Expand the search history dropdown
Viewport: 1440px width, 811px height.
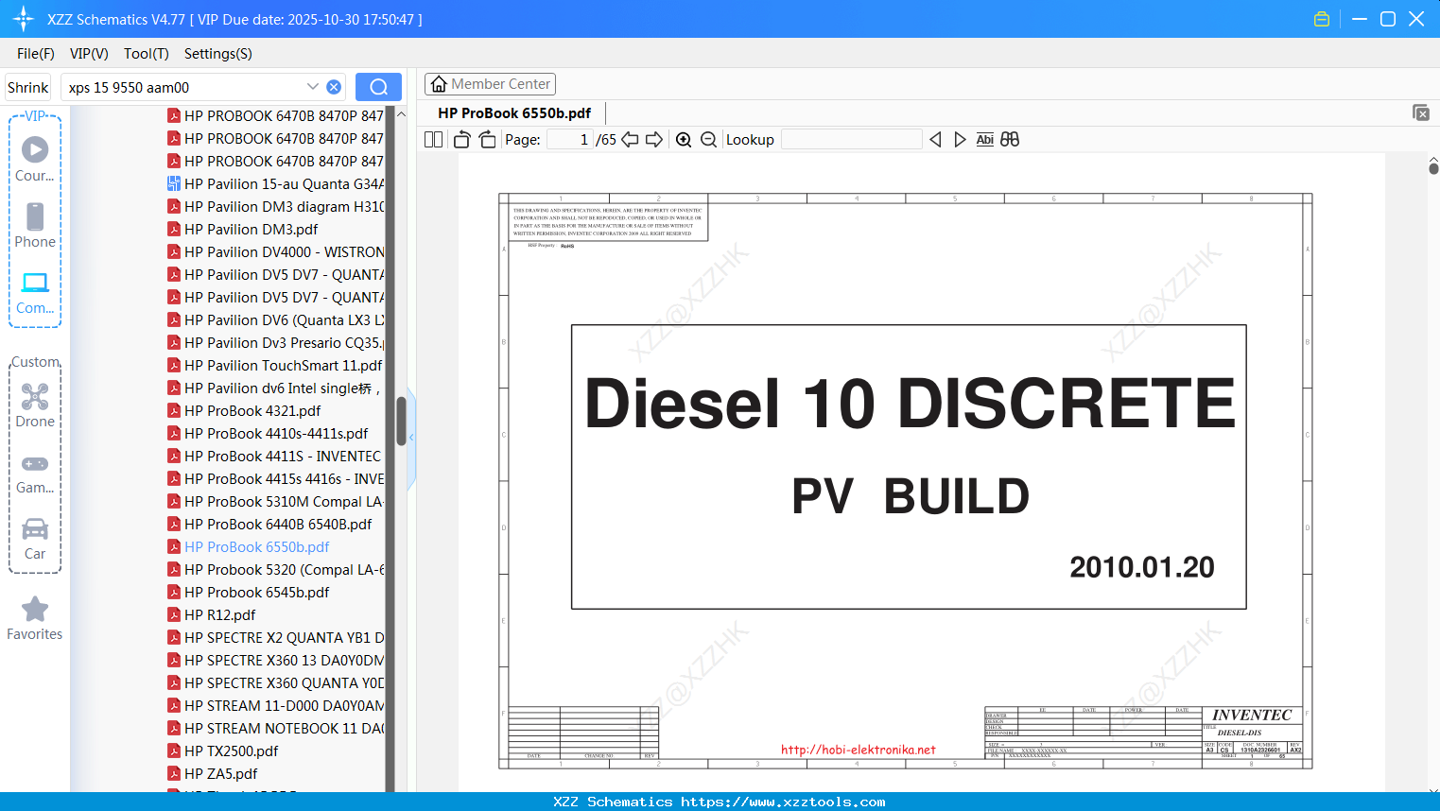312,87
